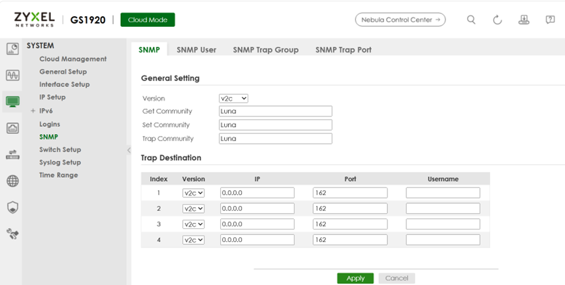Click Port field for trap index 4

tap(350, 239)
